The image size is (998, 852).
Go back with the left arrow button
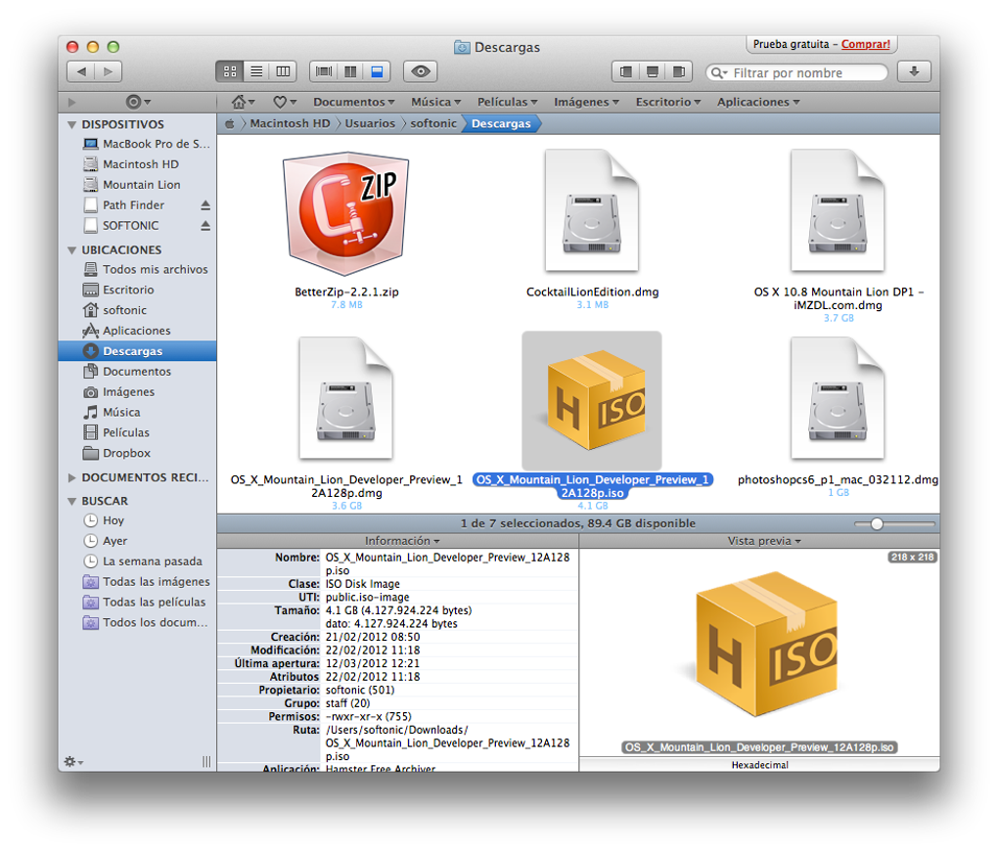coord(81,71)
